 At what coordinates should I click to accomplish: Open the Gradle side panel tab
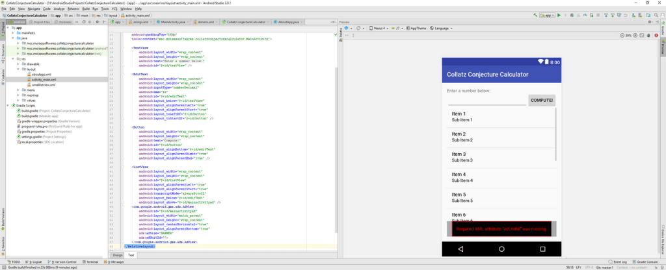(663, 29)
